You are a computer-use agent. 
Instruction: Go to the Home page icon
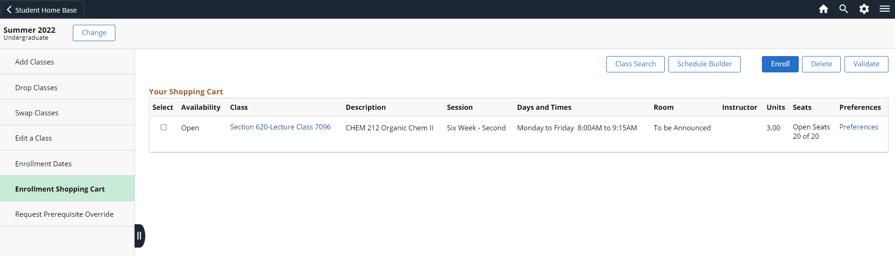tap(824, 9)
